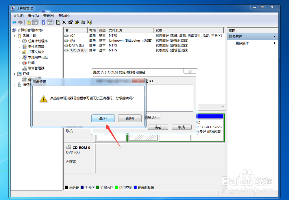
Task: Click the Delete X toolbar icon
Action: point(64,23)
